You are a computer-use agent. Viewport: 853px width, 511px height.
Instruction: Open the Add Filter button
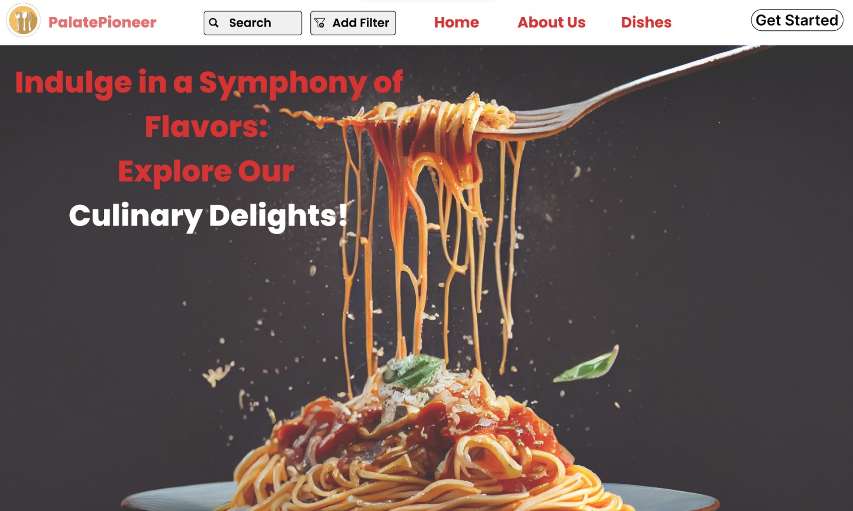[353, 23]
